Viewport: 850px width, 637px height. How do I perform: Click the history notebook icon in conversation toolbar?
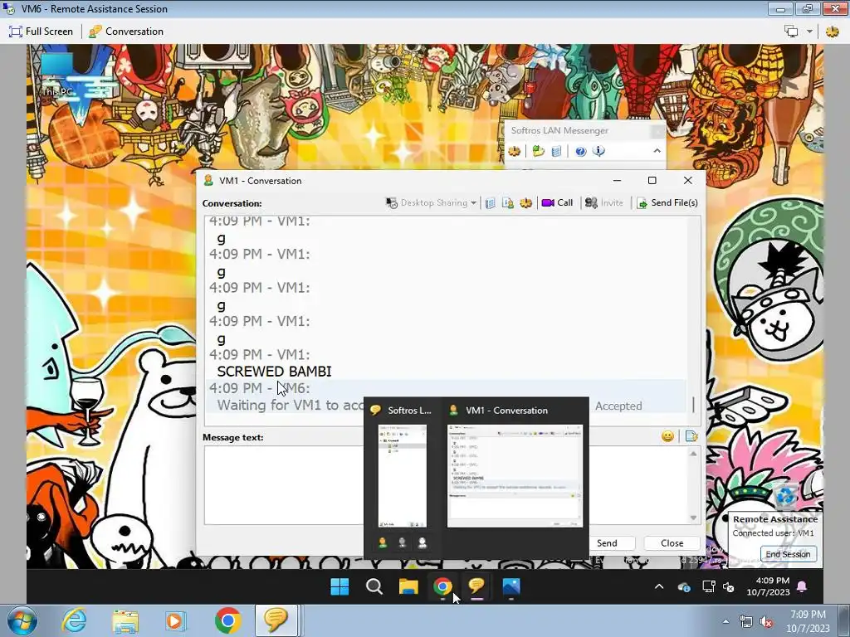(x=490, y=203)
